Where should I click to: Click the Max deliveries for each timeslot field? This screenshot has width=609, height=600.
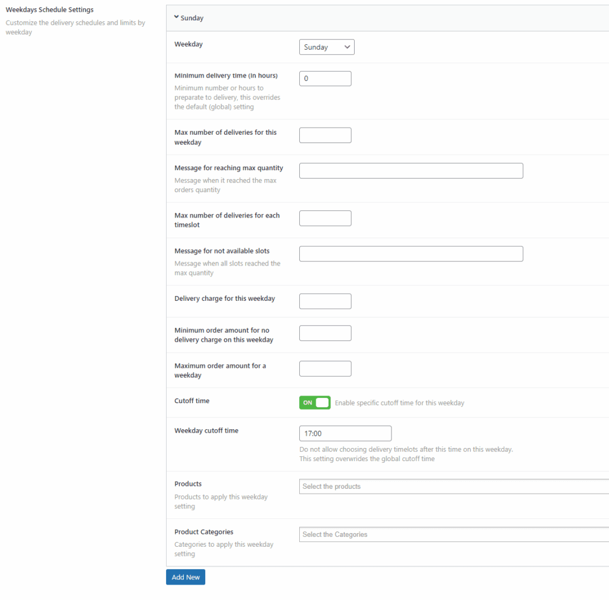[325, 218]
